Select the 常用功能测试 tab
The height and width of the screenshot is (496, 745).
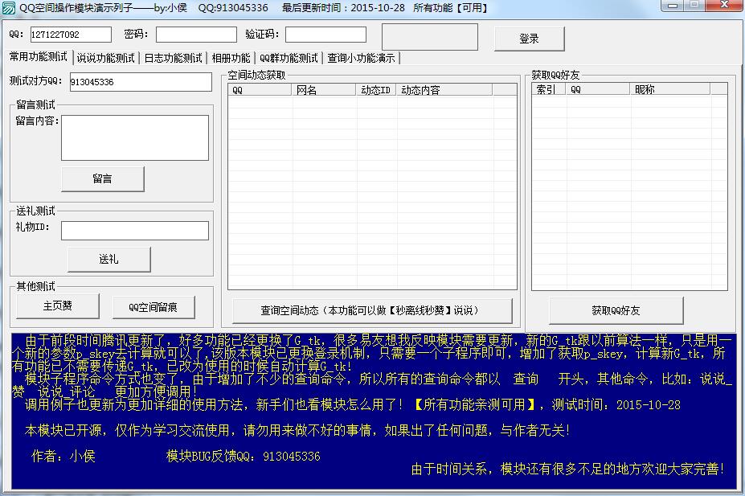(x=39, y=57)
